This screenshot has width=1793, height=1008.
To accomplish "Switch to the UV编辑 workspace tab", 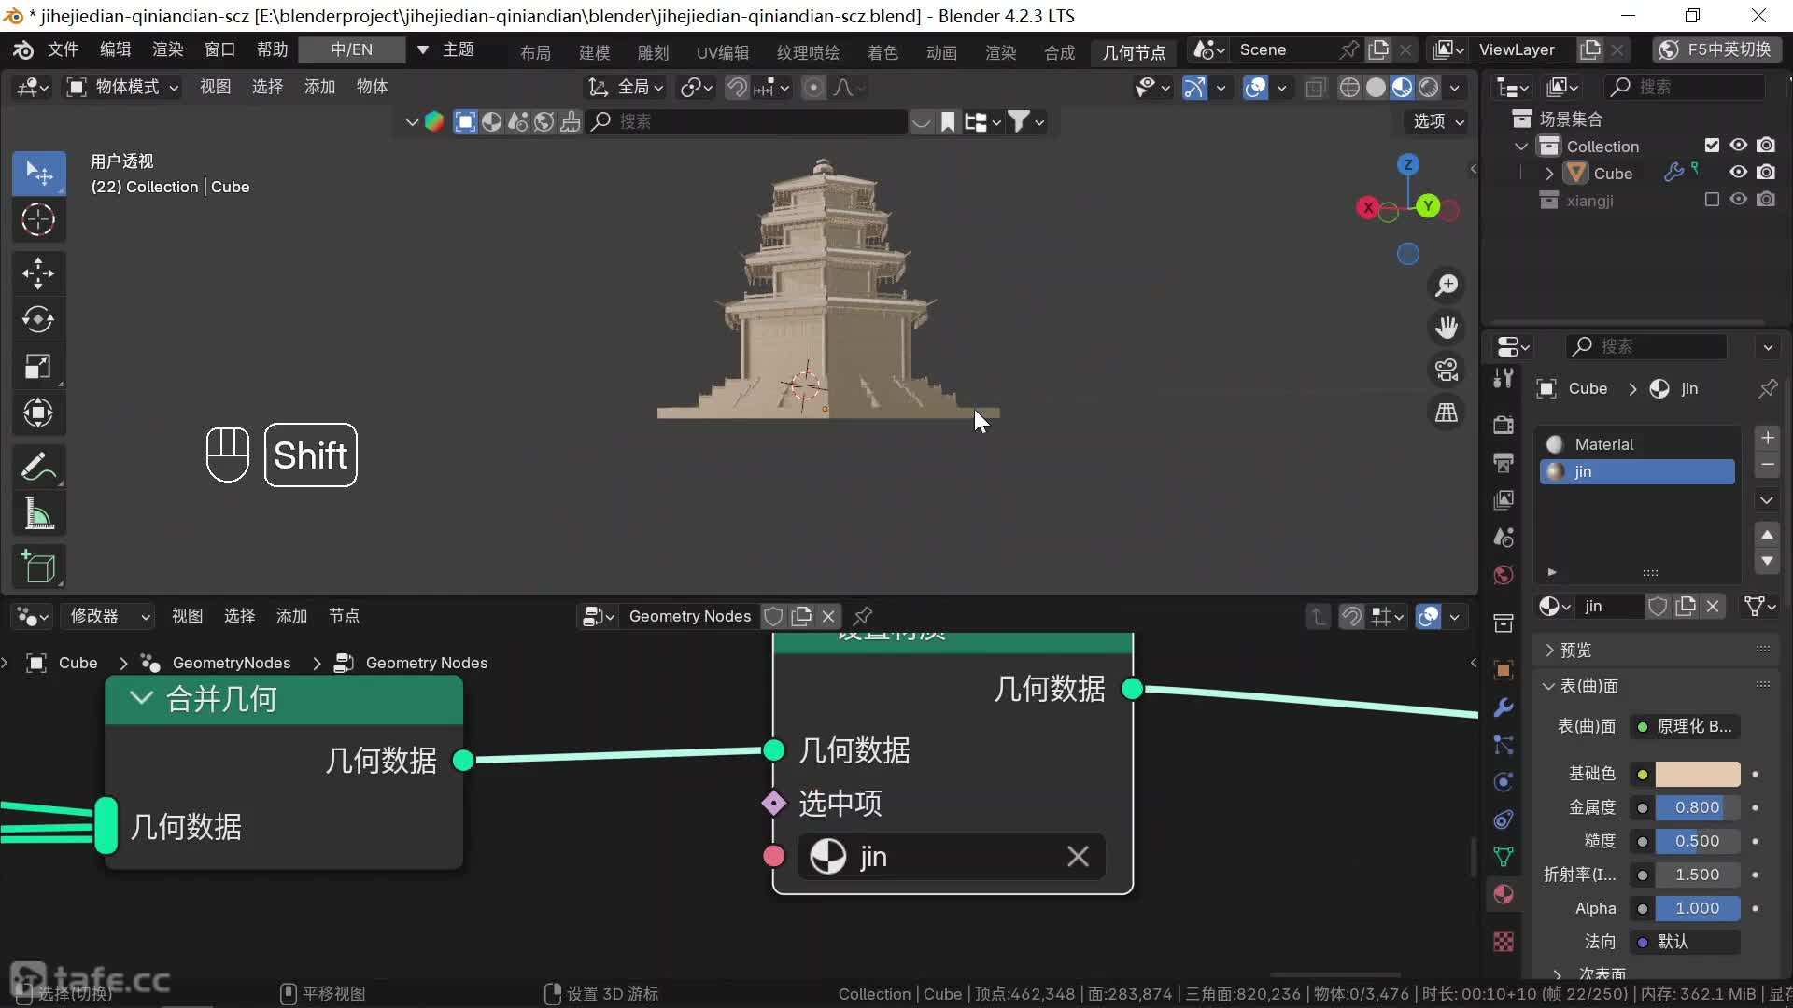I will pyautogui.click(x=722, y=52).
